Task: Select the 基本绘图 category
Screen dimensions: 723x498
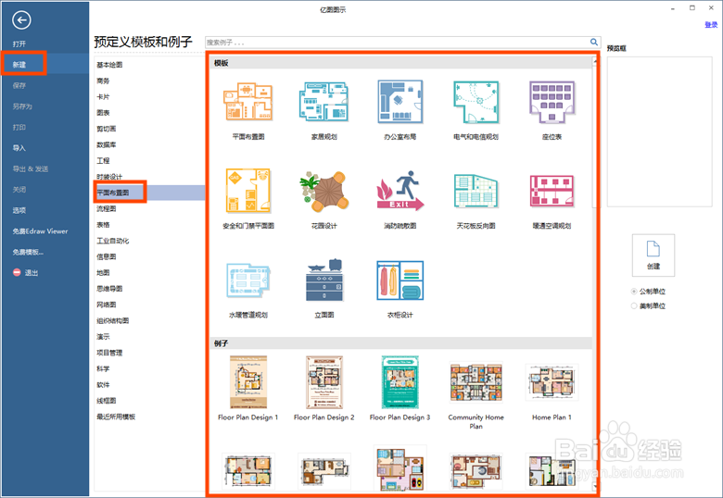Action: [109, 65]
